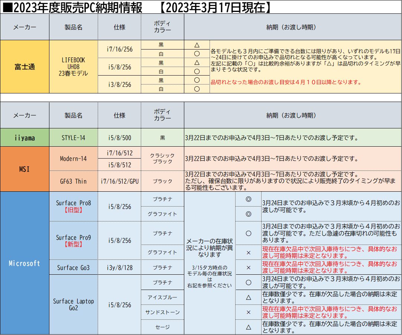Click the △ mark for アイスブルー
402x335 pixels.
pyautogui.click(x=249, y=297)
